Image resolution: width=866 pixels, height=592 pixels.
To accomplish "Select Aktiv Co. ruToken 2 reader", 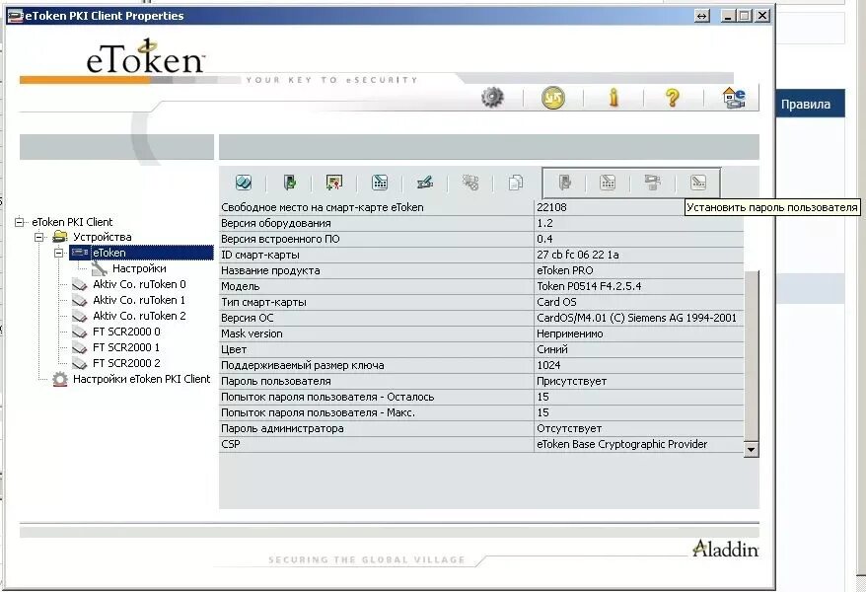I will click(139, 316).
